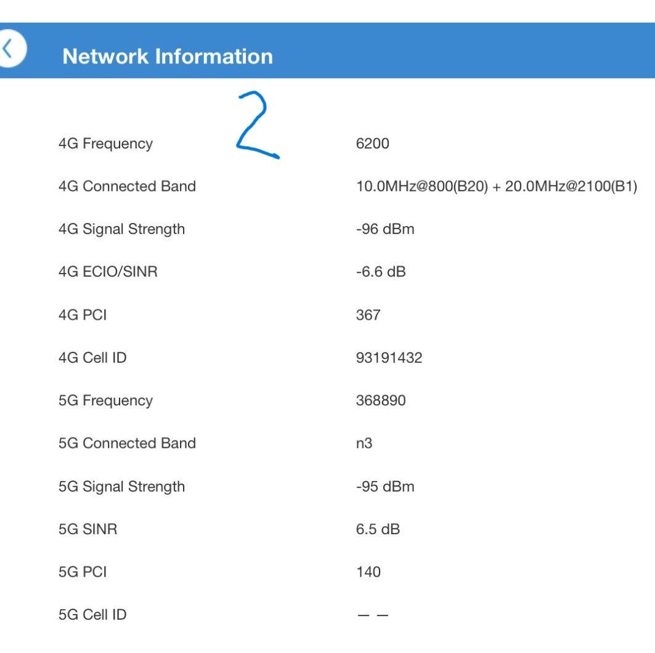655x653 pixels.
Task: Click the 4G PCI value 367
Action: click(x=368, y=315)
